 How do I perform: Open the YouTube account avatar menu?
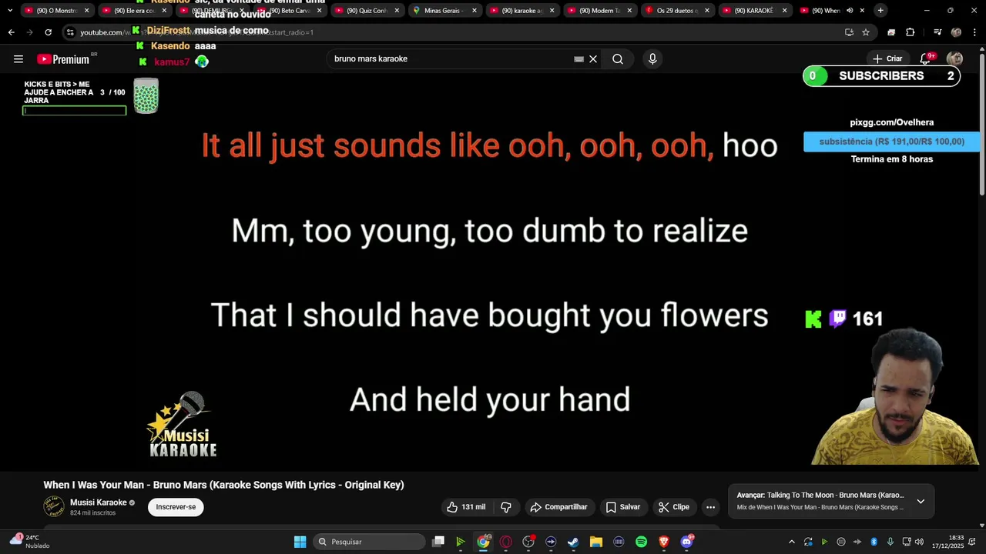coord(954,58)
